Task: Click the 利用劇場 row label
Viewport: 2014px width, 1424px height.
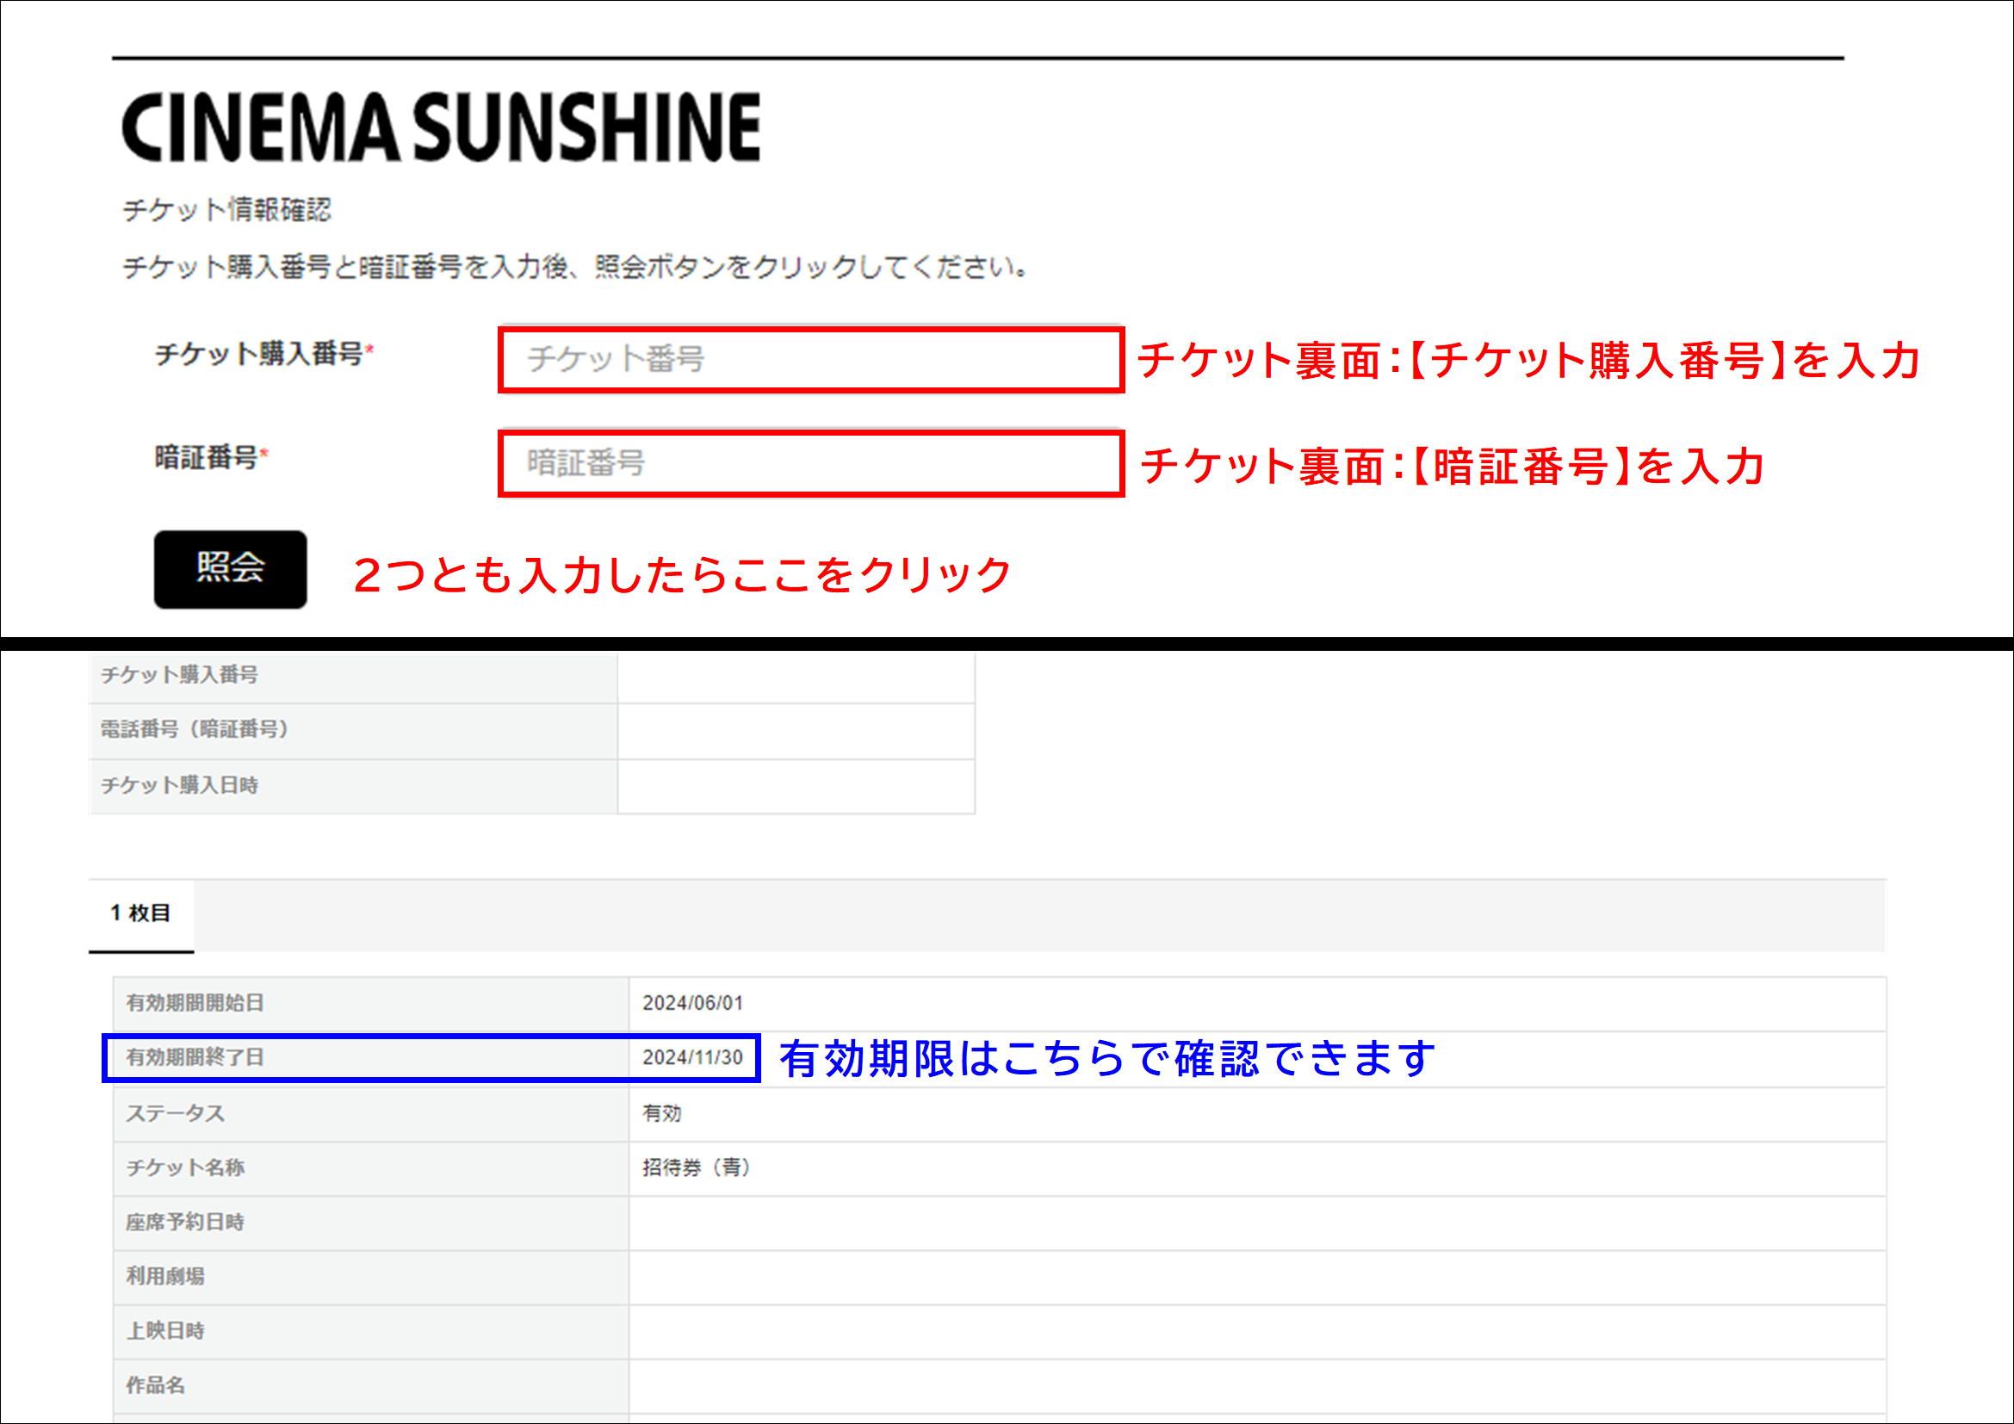Action: pos(165,1277)
